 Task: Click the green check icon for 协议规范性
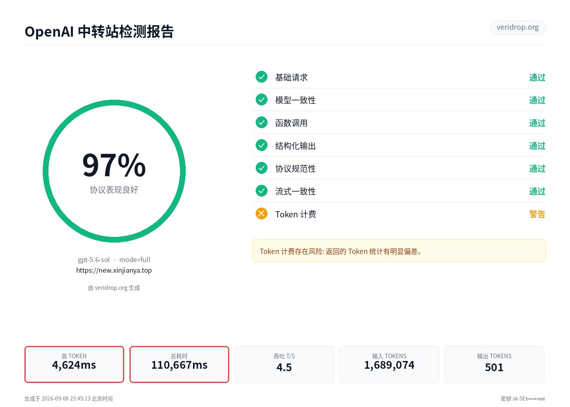tap(261, 168)
